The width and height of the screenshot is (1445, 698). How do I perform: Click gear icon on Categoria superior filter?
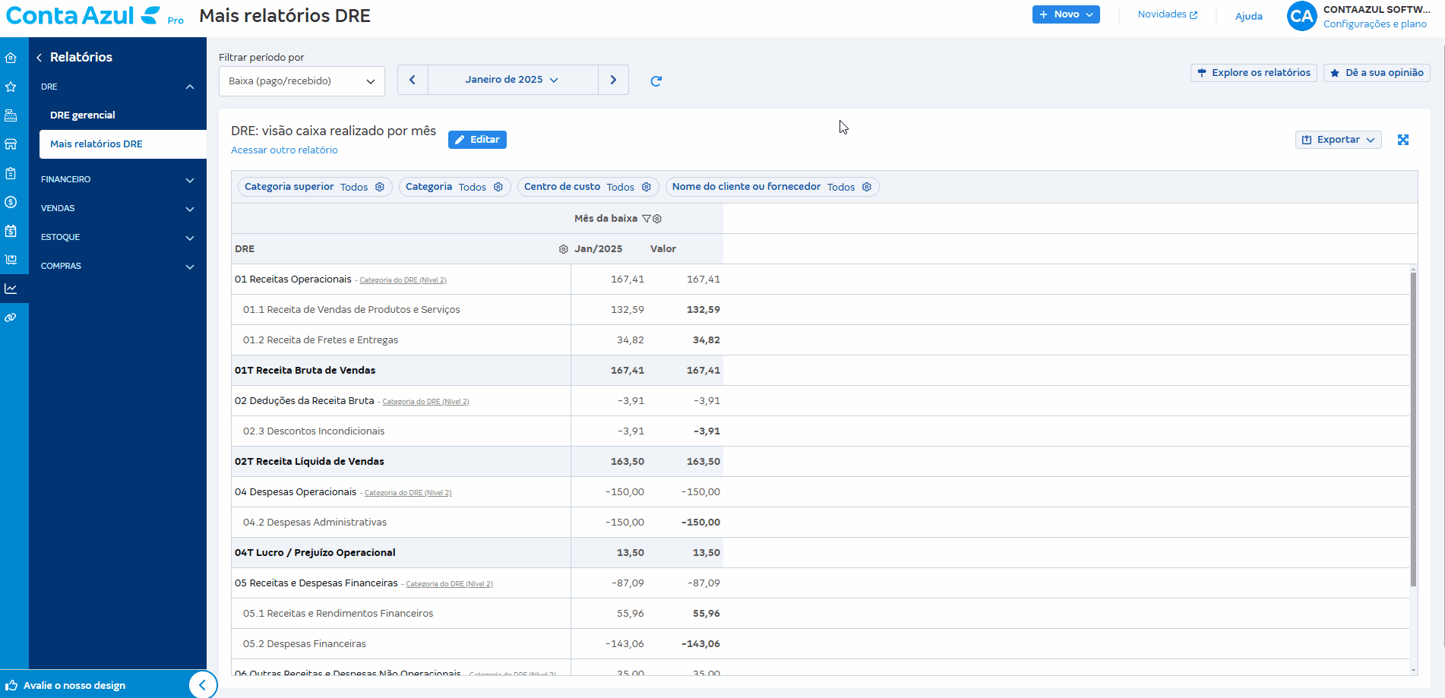click(x=380, y=187)
